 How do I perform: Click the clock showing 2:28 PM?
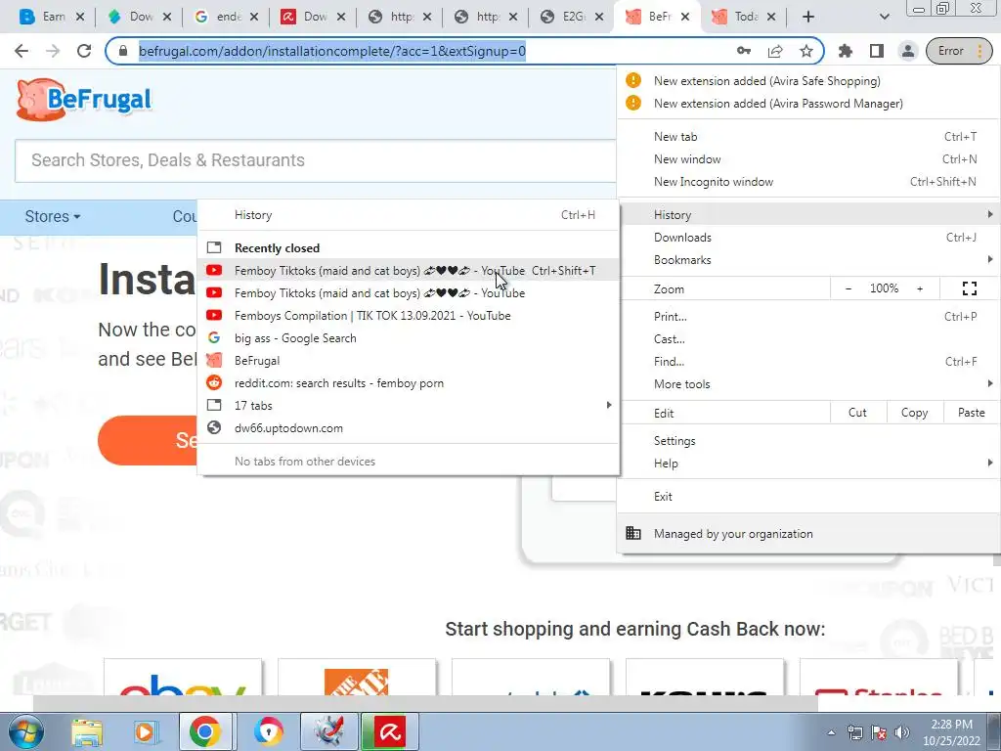pyautogui.click(x=951, y=725)
